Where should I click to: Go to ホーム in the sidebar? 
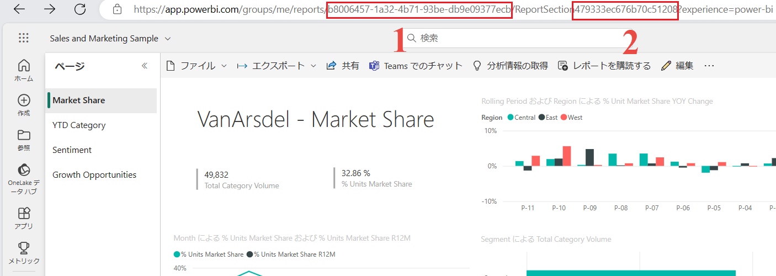coord(24,70)
